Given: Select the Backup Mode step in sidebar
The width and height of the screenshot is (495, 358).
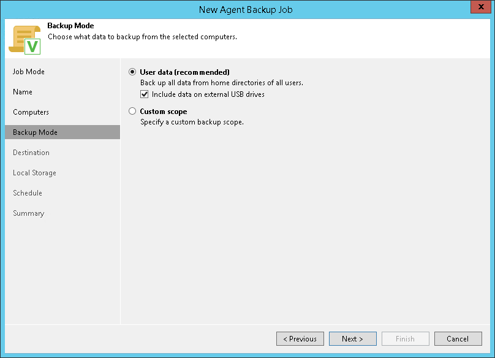Looking at the screenshot, I should [x=35, y=132].
